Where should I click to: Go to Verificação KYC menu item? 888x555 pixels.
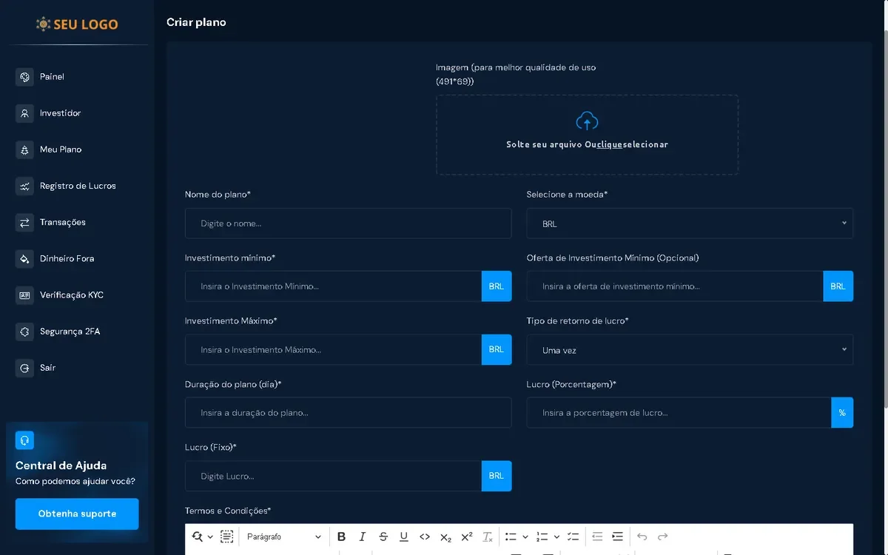[x=71, y=295]
